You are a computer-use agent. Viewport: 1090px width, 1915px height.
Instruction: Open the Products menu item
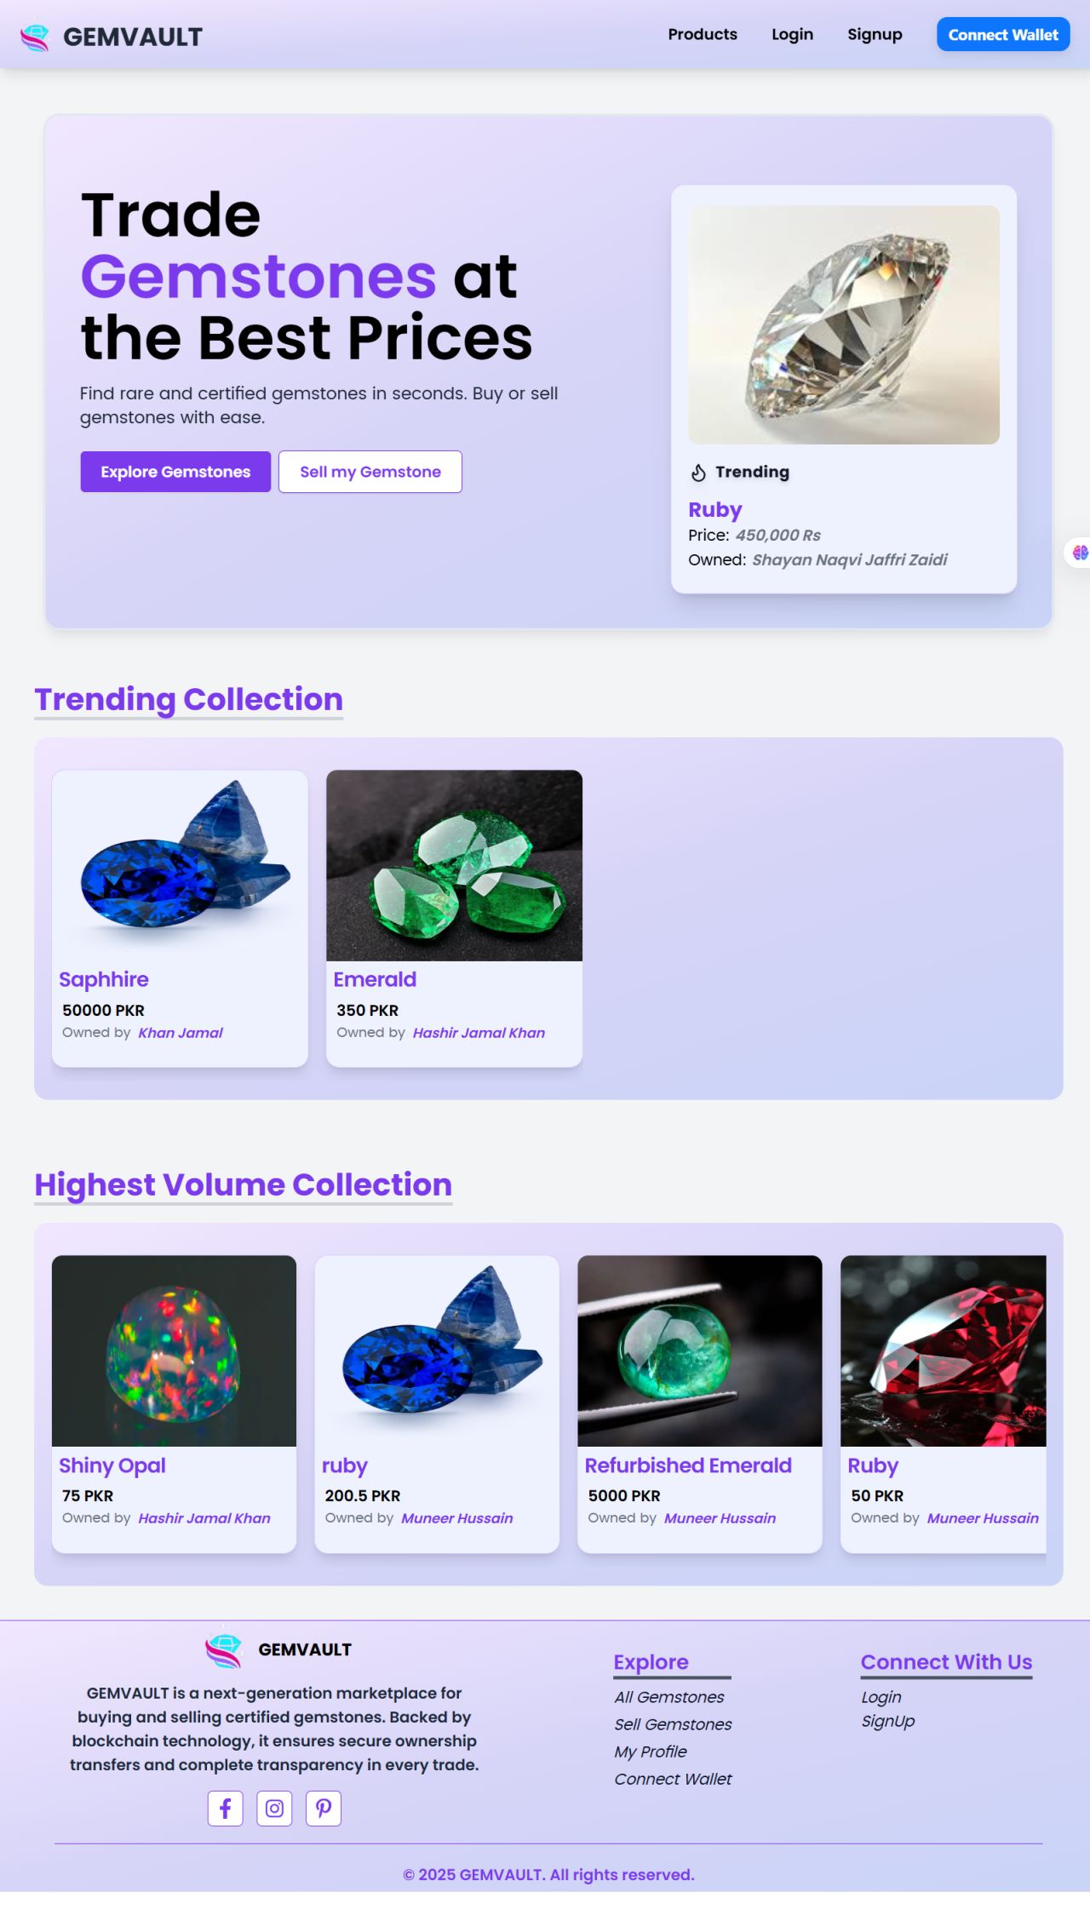[703, 34]
